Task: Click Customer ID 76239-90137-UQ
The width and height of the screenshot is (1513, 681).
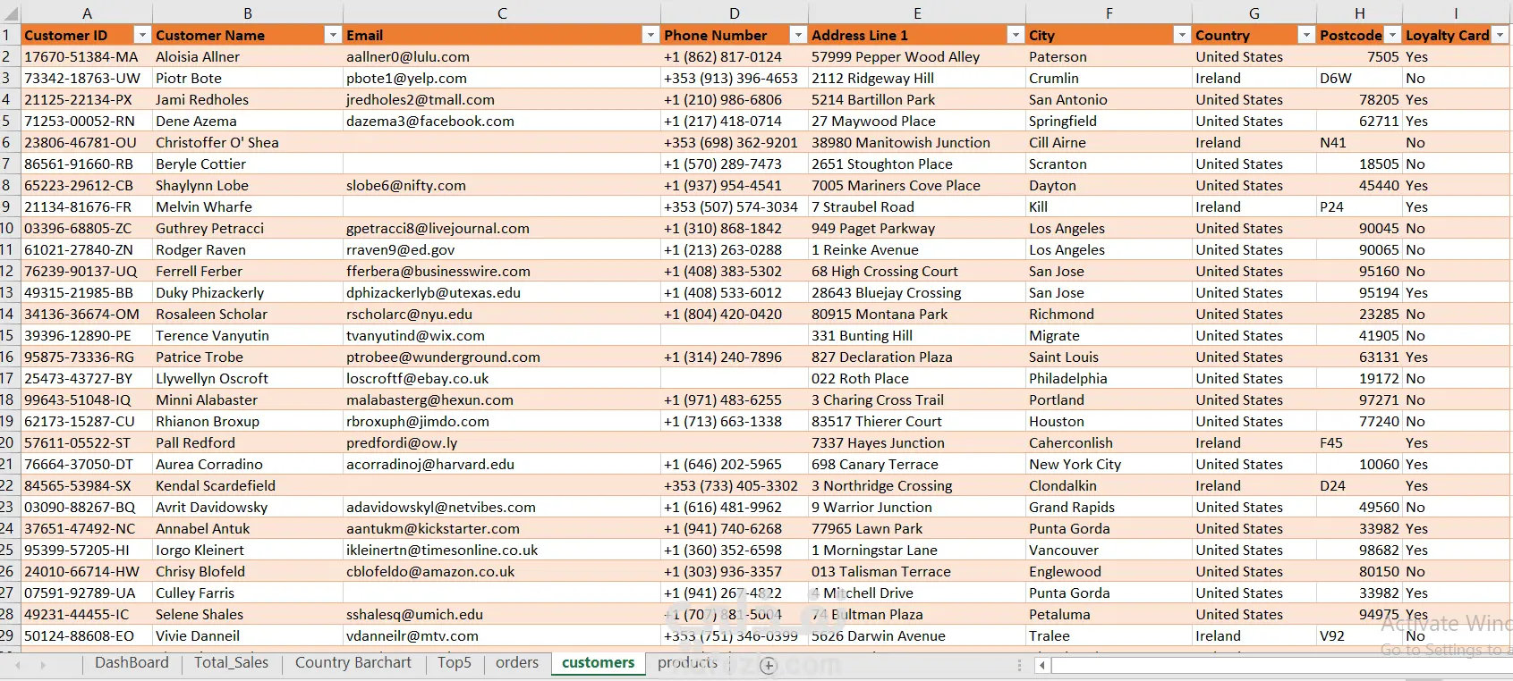Action: (x=87, y=271)
